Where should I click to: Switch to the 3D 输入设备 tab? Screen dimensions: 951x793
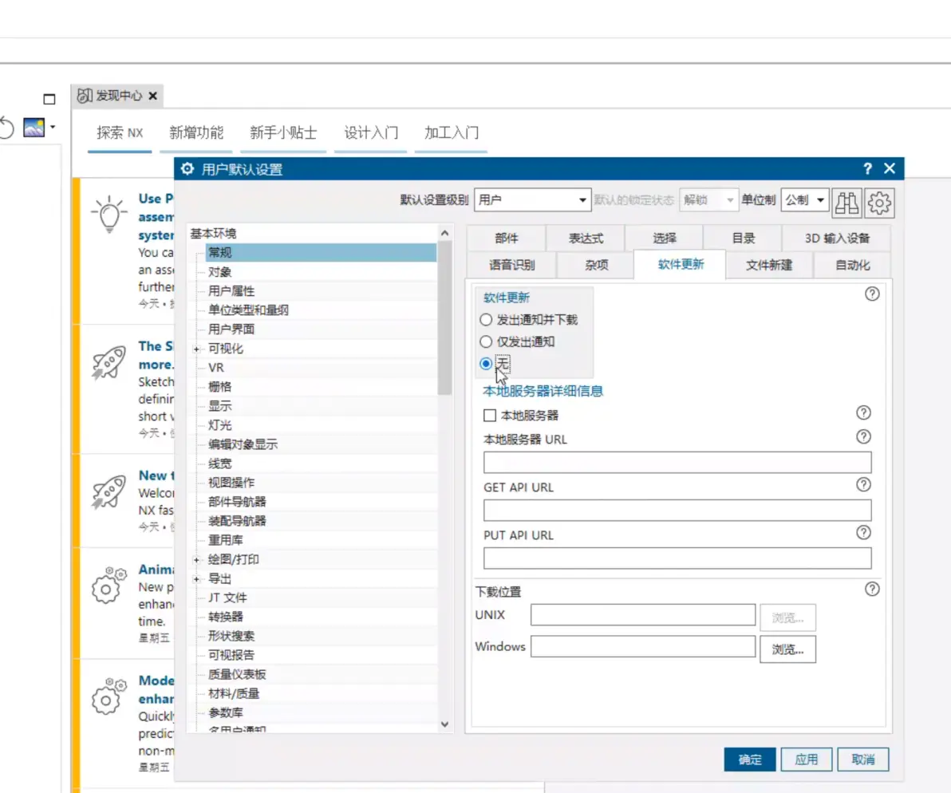(x=836, y=239)
